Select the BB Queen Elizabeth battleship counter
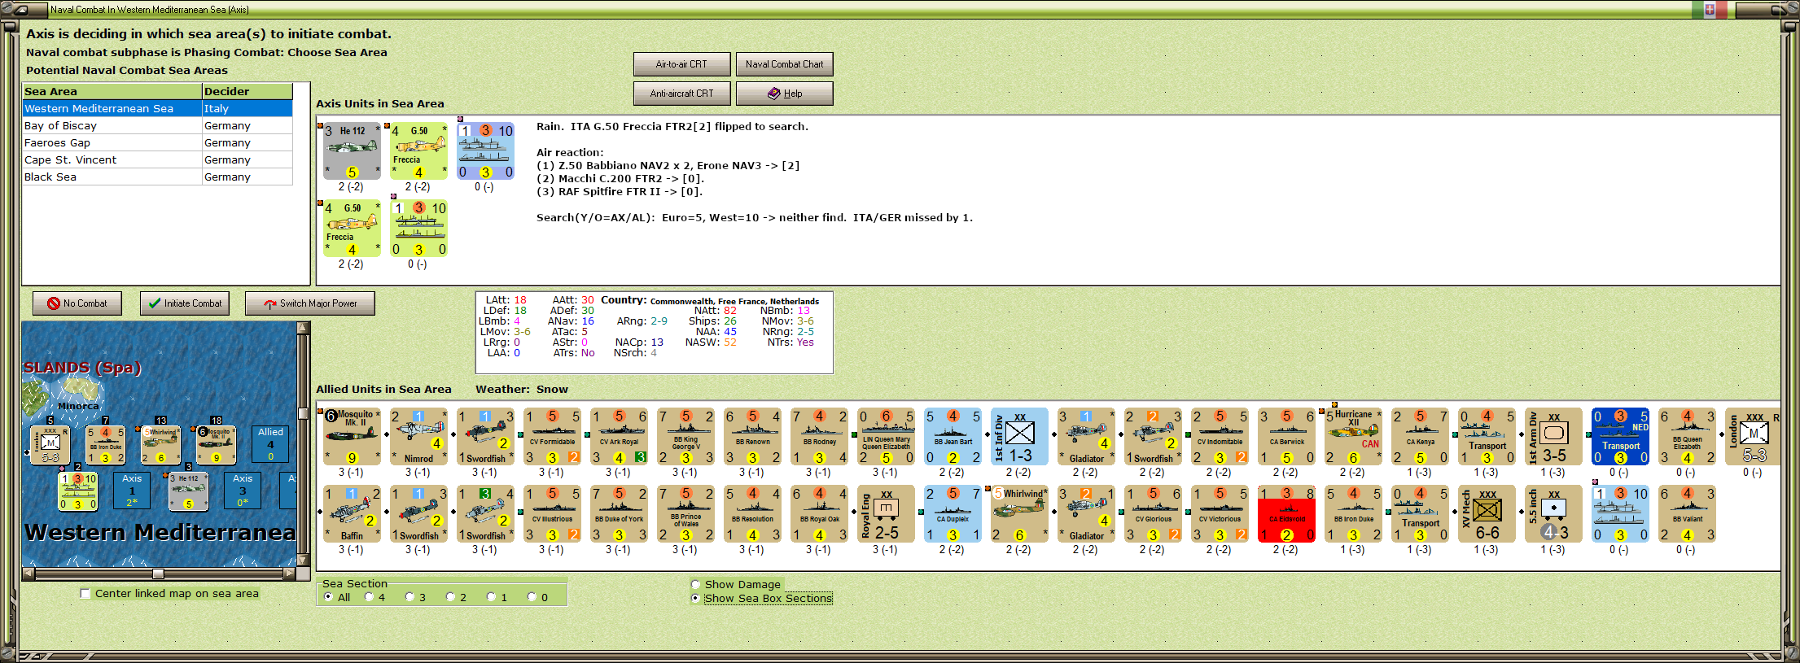 tap(1687, 436)
